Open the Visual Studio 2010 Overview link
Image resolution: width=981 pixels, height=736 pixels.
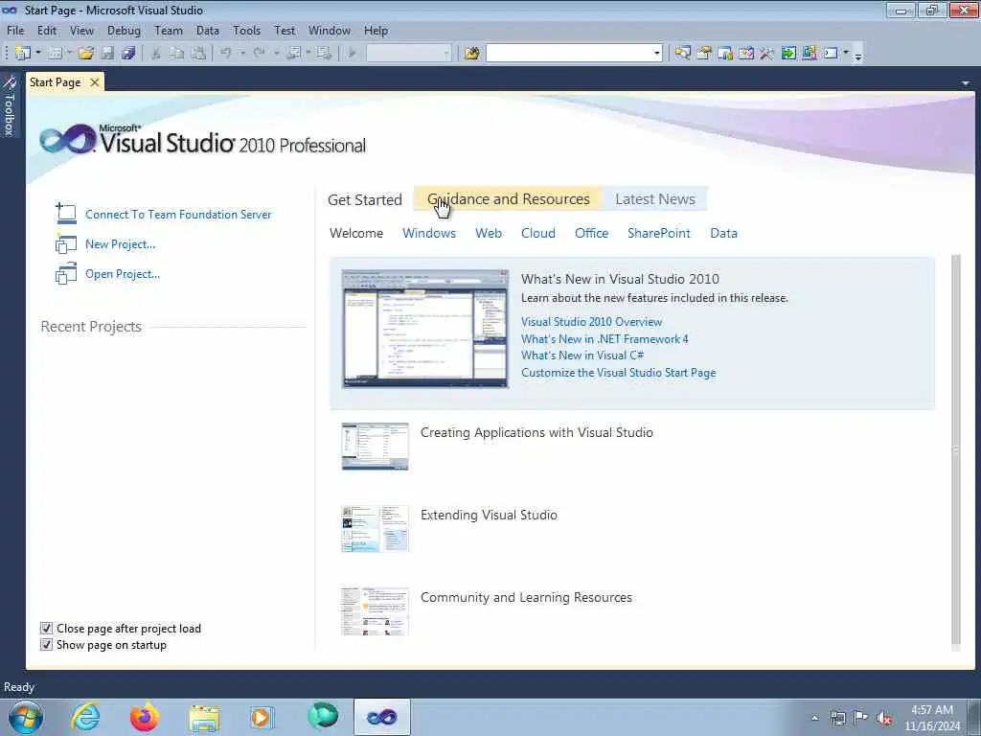(x=591, y=322)
